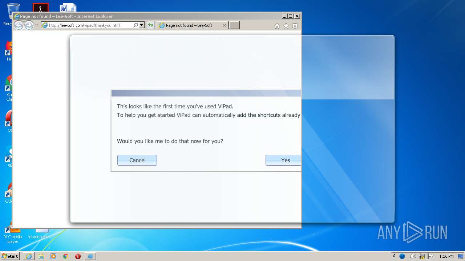Open the Action Center flag icon

click(430, 256)
